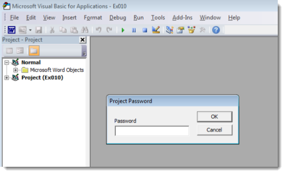This screenshot has height=174, width=285.
Task: Click OK in Project Password dialog
Action: tap(215, 116)
